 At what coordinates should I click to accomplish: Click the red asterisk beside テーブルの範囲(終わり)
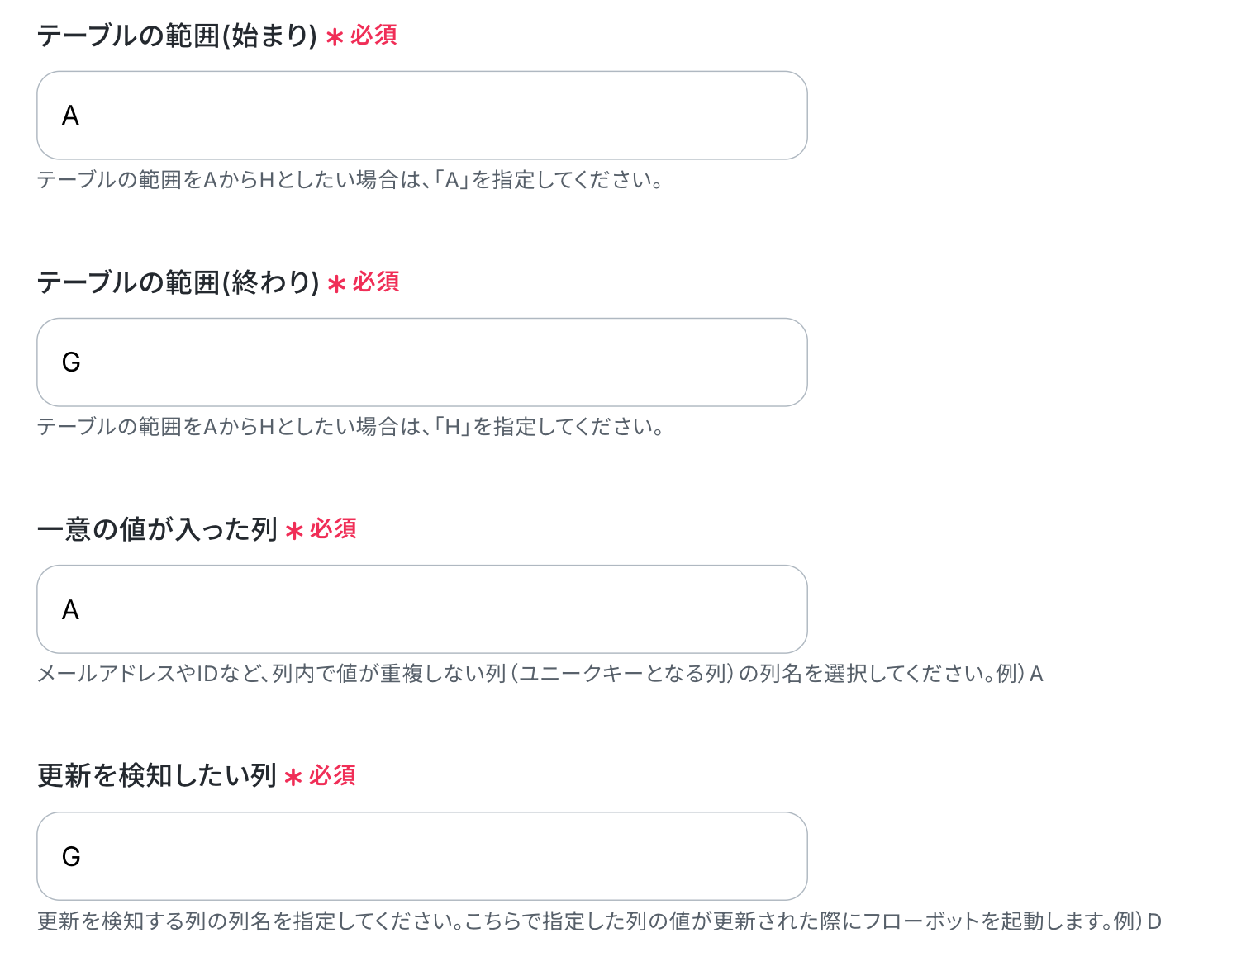[336, 285]
